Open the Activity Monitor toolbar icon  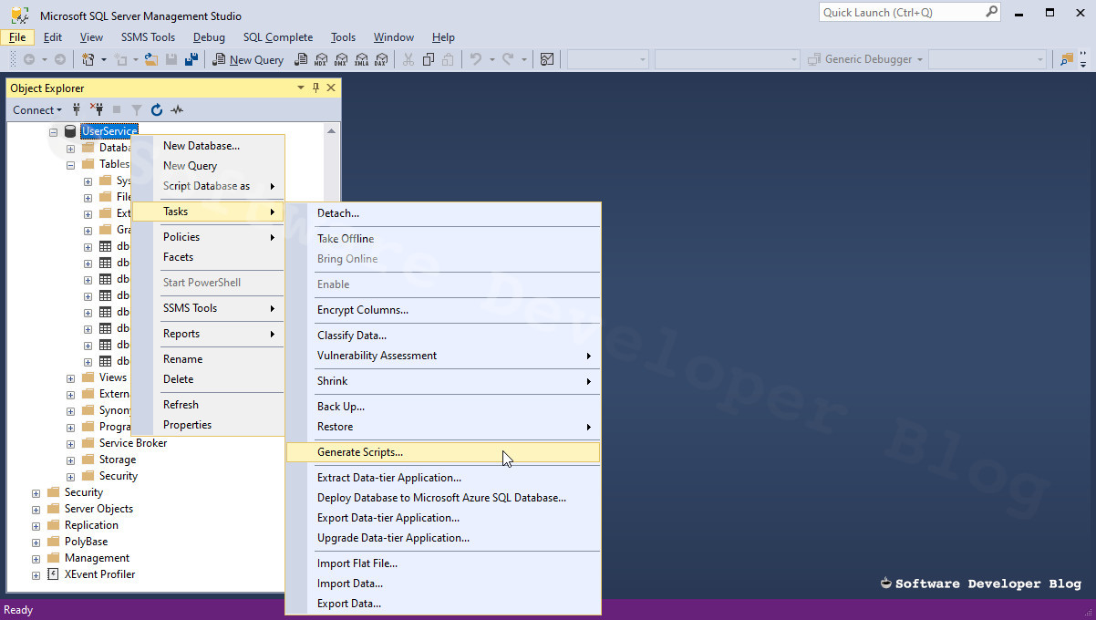(547, 59)
